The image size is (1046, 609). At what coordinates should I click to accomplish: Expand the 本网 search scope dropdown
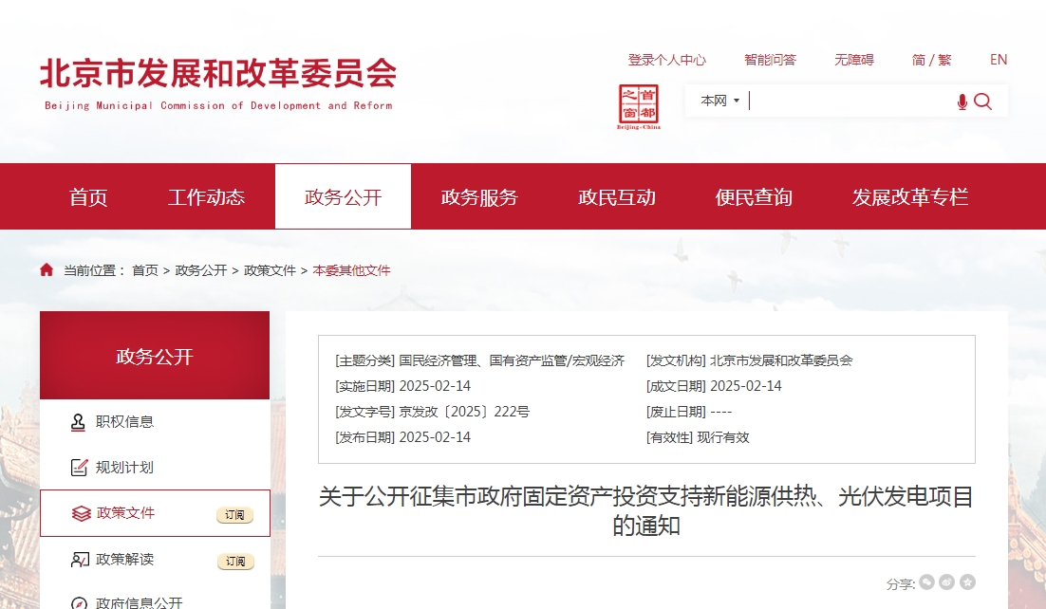(x=719, y=101)
